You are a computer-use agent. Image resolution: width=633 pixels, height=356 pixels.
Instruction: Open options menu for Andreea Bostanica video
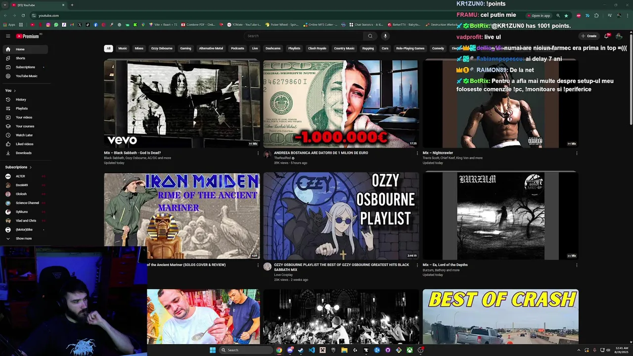[x=417, y=153]
